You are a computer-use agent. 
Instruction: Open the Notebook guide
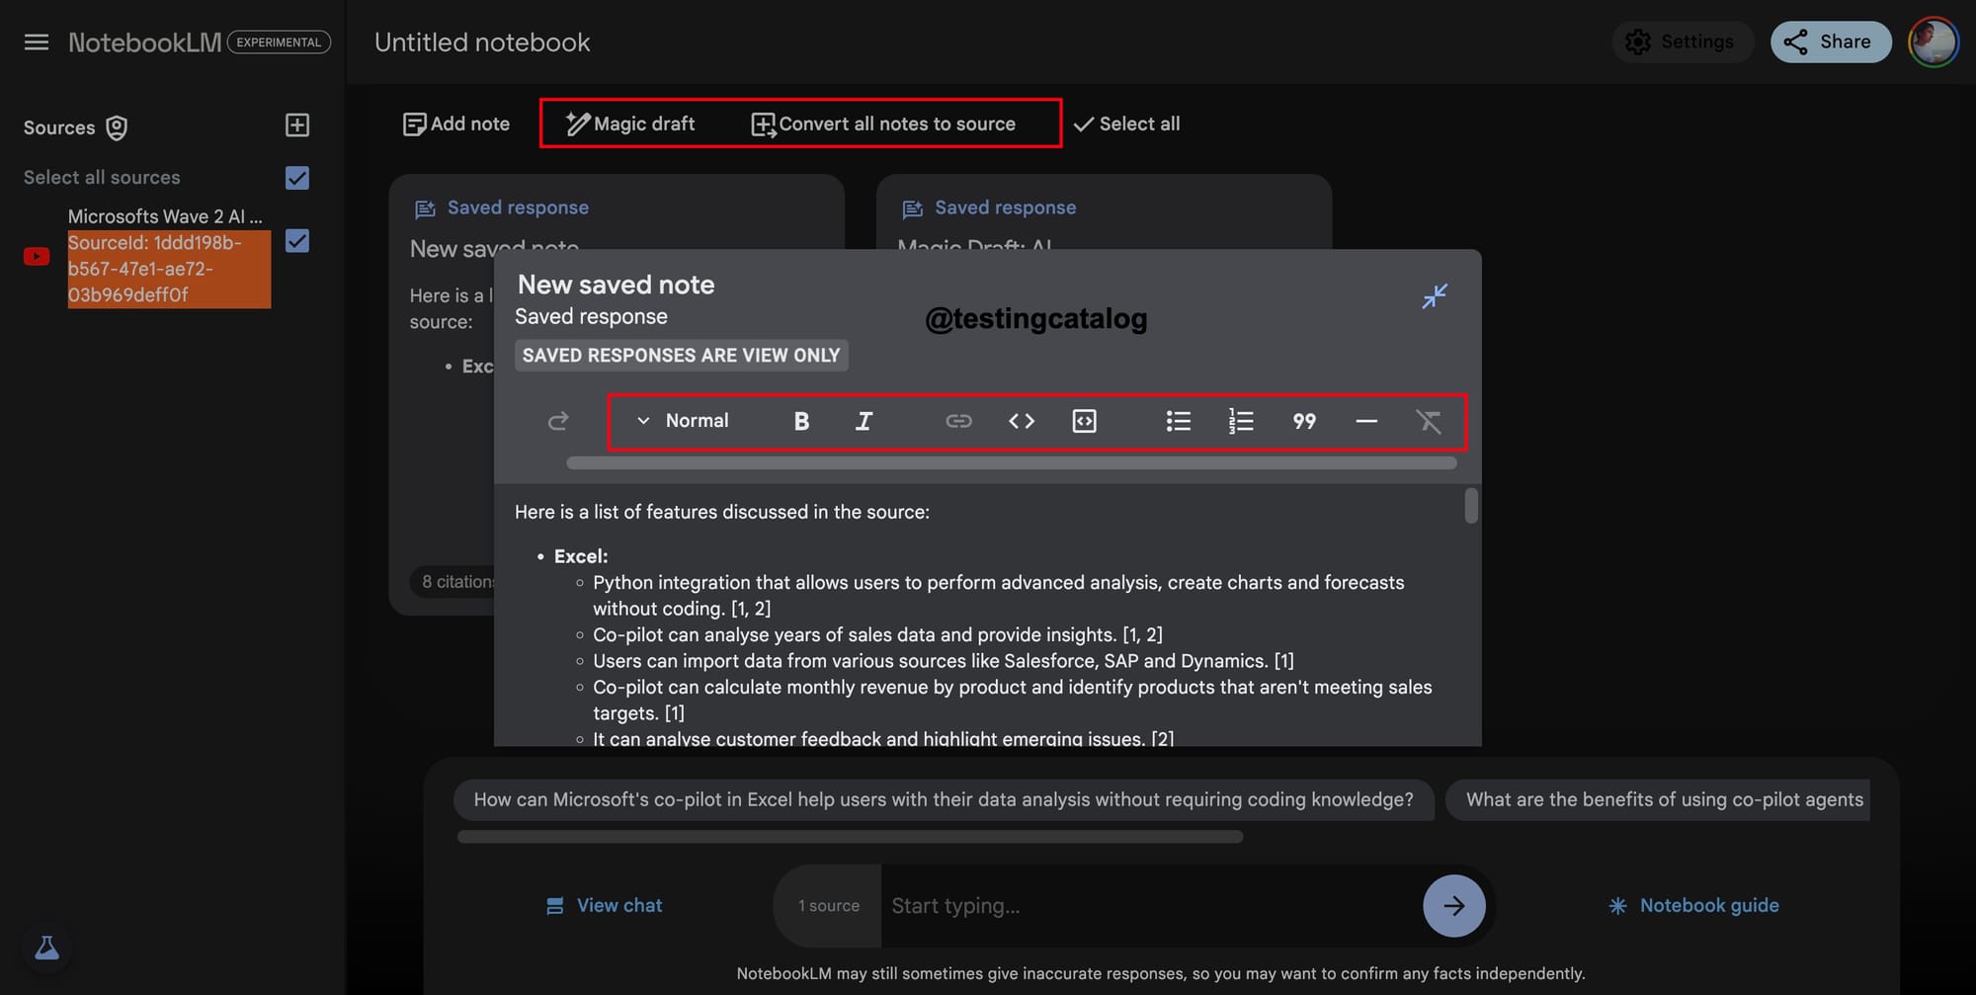click(x=1693, y=906)
